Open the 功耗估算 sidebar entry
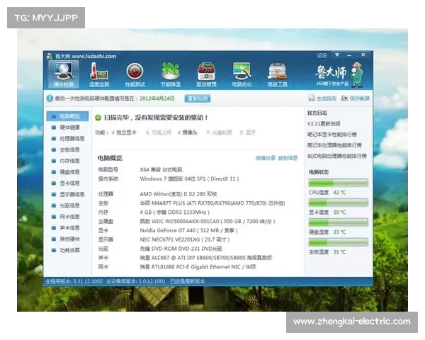The height and width of the screenshot is (340, 425). (x=66, y=250)
